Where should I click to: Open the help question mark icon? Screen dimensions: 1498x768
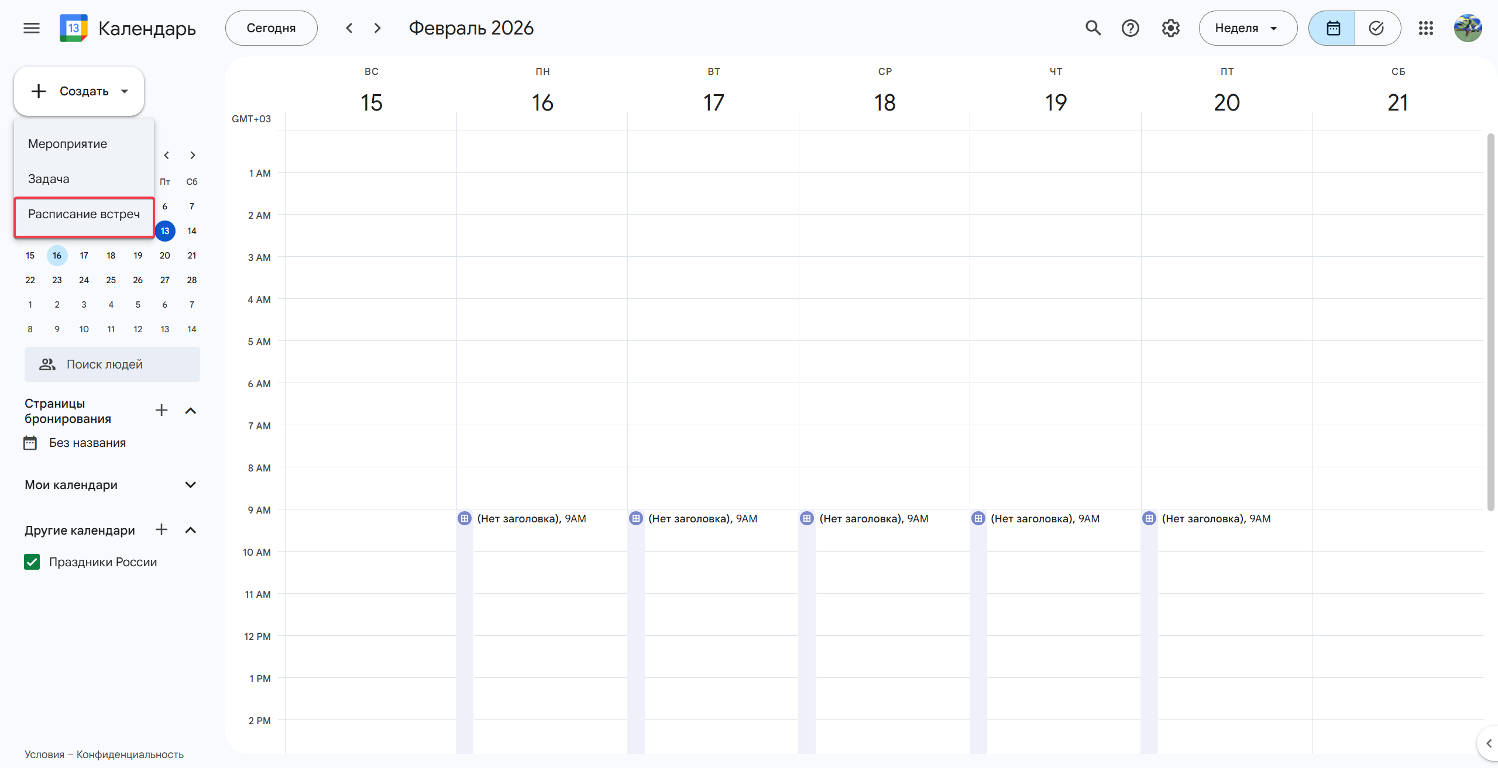click(1130, 28)
